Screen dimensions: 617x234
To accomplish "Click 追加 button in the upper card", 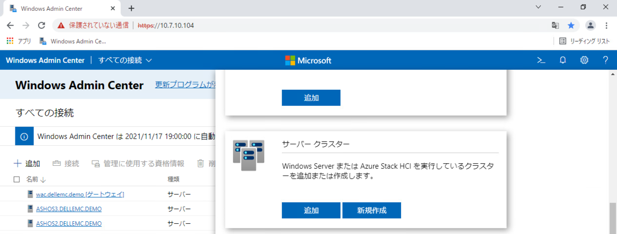I will (x=311, y=98).
